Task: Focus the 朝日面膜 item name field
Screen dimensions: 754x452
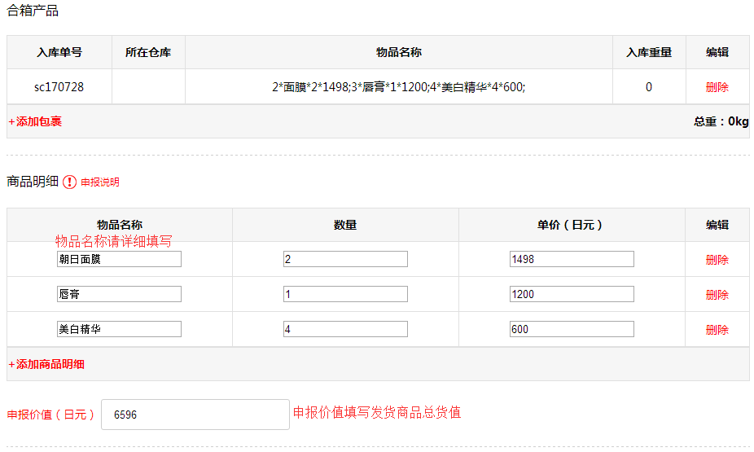Action: [119, 259]
